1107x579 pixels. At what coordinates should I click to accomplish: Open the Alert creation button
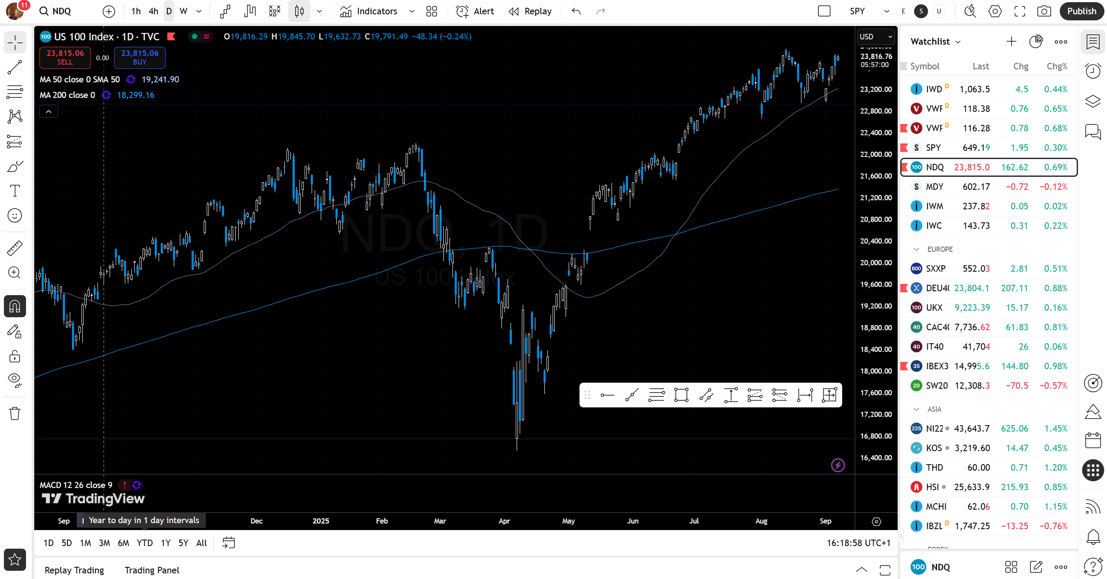tap(475, 11)
